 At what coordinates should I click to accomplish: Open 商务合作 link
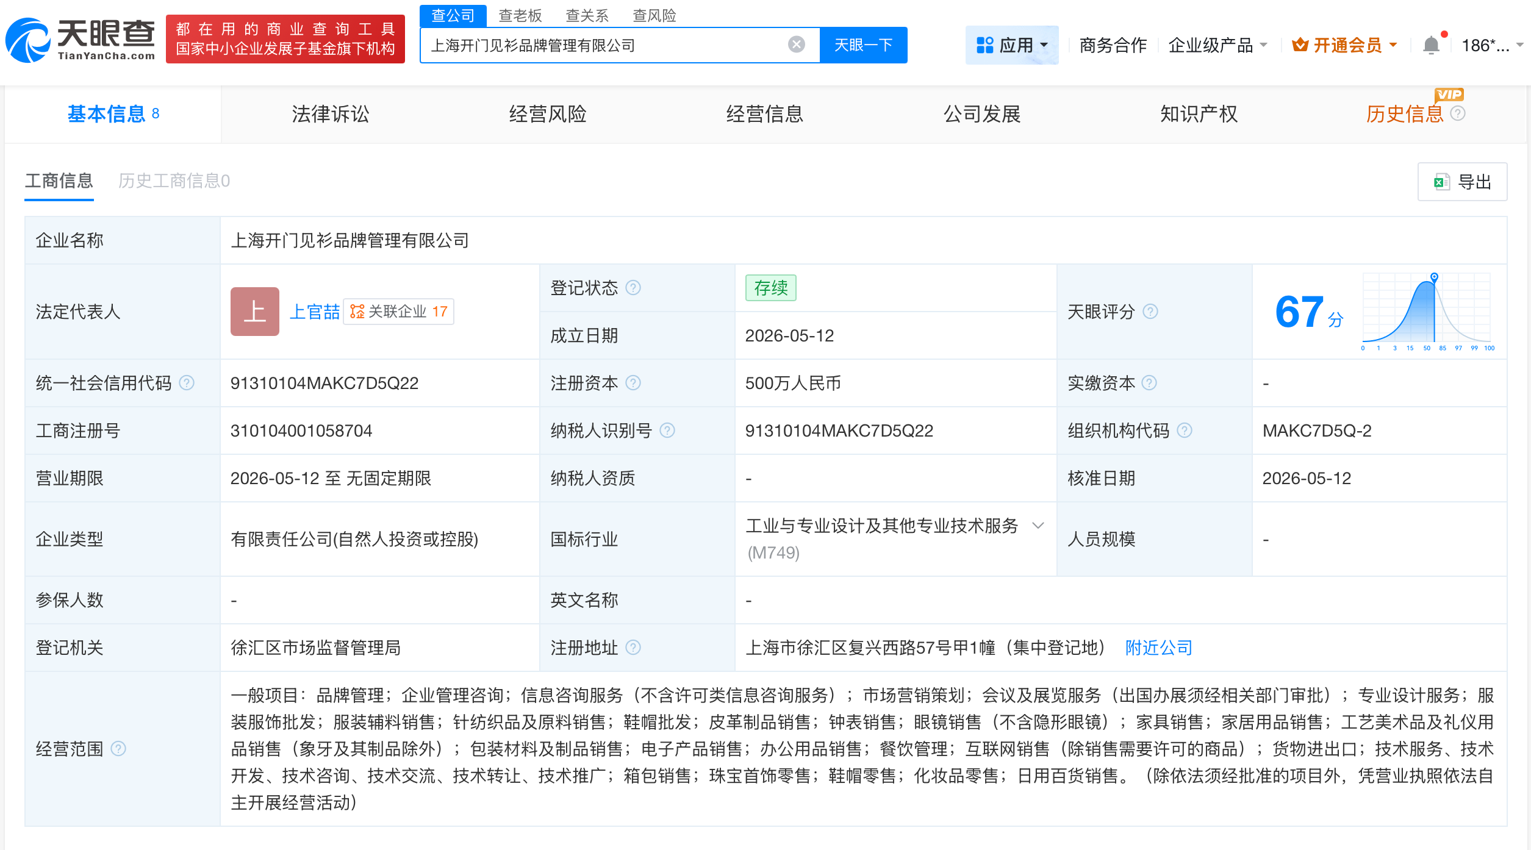[x=1113, y=45]
